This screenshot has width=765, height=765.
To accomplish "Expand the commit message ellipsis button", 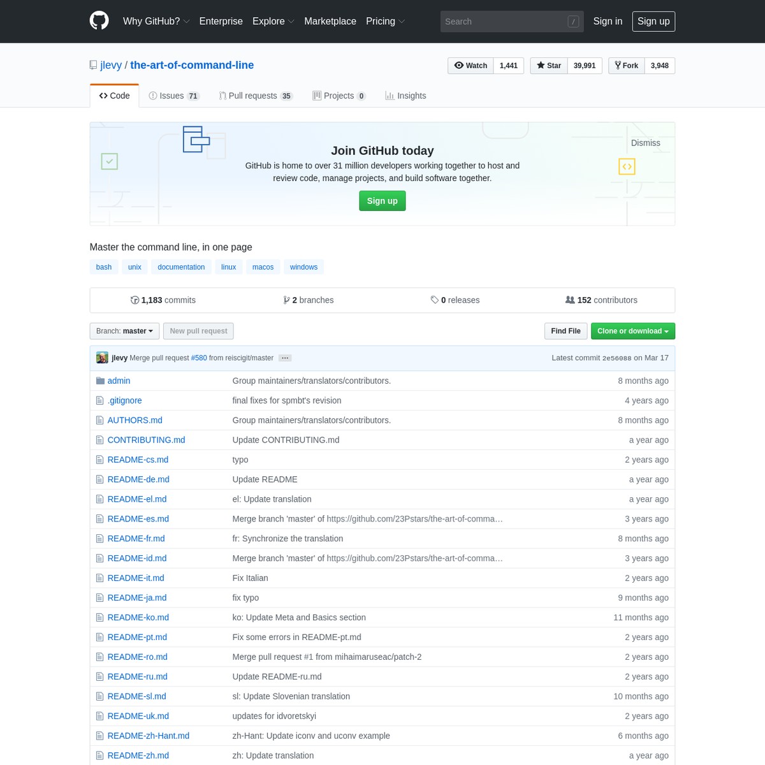I will 285,358.
